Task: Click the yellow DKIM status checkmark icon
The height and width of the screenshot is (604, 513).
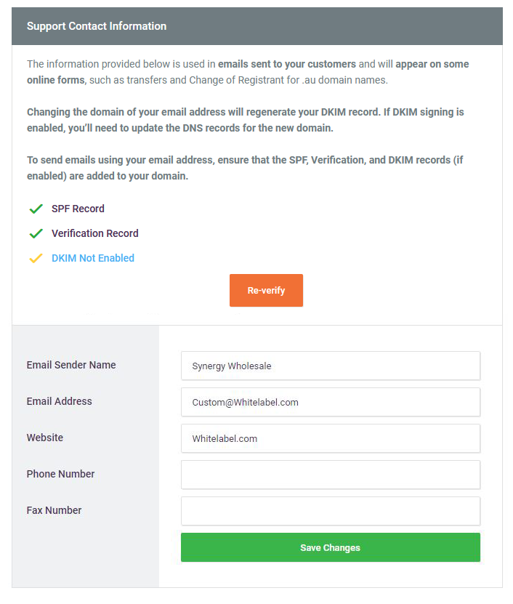Action: pyautogui.click(x=36, y=259)
